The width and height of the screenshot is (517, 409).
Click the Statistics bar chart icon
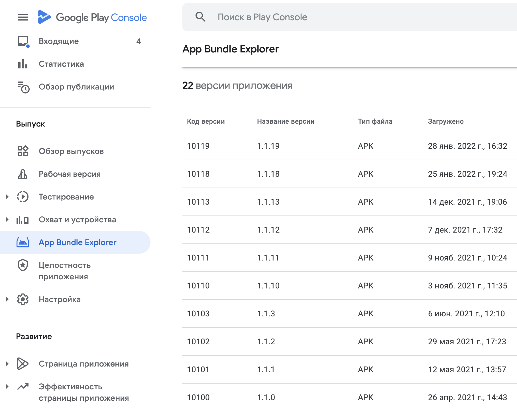click(x=23, y=64)
